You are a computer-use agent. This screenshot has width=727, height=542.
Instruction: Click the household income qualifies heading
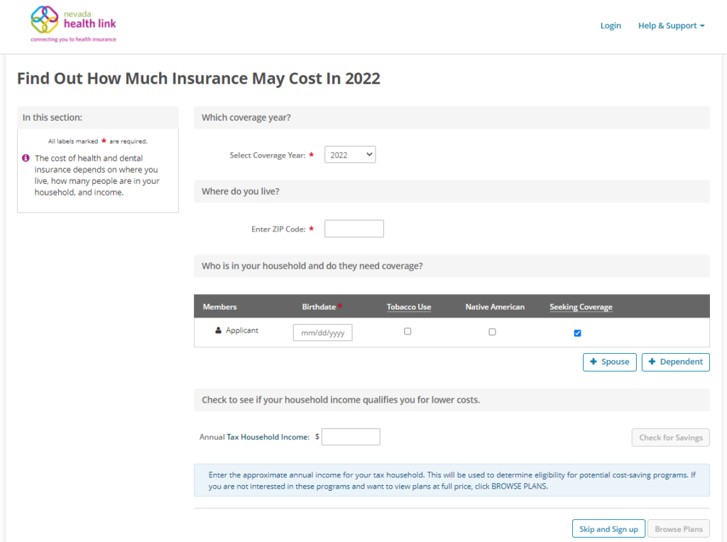(341, 400)
